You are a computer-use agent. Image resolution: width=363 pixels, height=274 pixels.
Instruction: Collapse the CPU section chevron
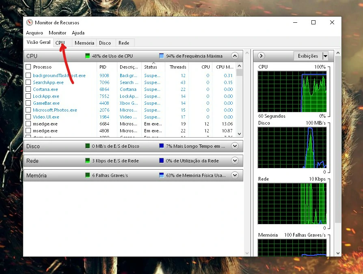(235, 56)
